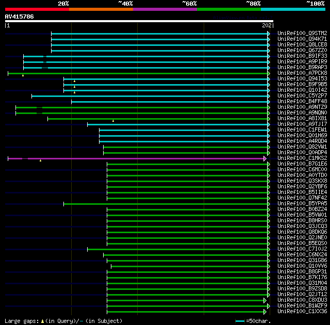Select UniRef100_C5Y2P7 label

302,96
